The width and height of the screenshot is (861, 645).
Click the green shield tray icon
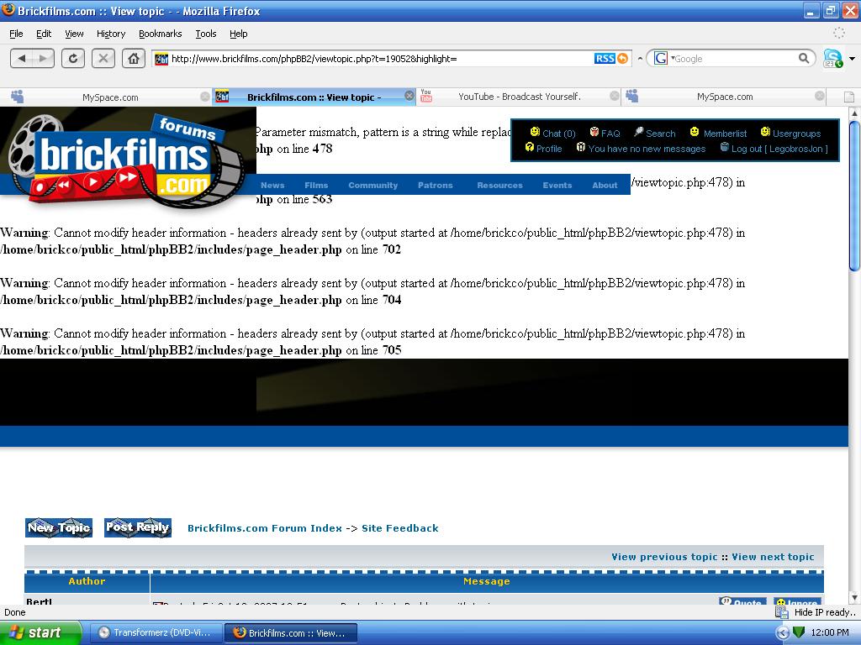pyautogui.click(x=799, y=632)
